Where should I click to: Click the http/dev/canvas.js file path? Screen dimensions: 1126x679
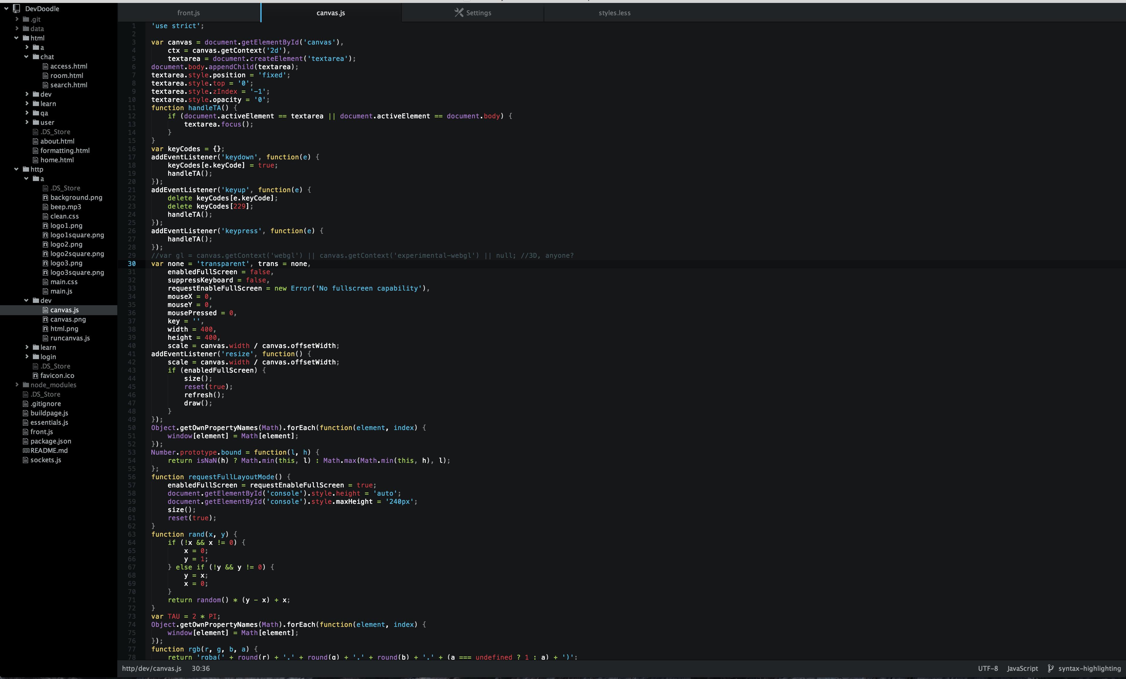coord(152,668)
